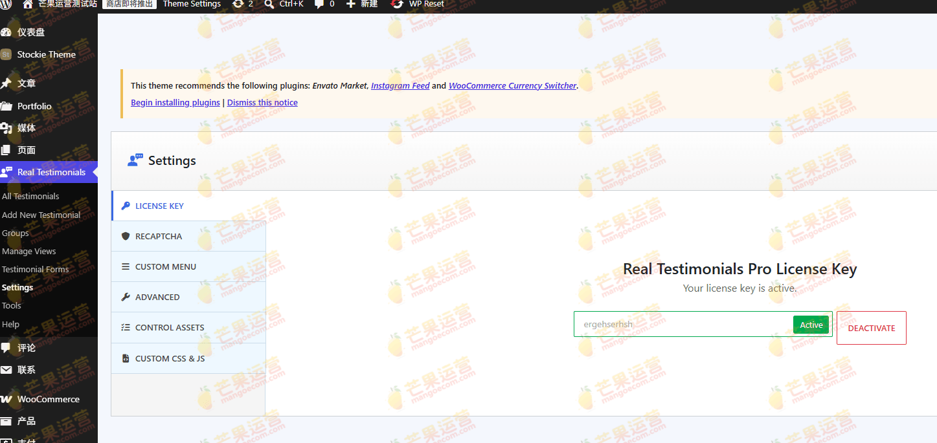
Task: Open the CUSTOM MENU settings tab
Action: pyautogui.click(x=188, y=266)
